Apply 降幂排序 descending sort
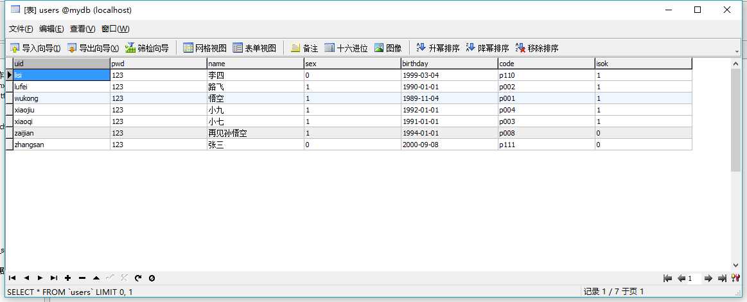The width and height of the screenshot is (747, 302). tap(488, 48)
